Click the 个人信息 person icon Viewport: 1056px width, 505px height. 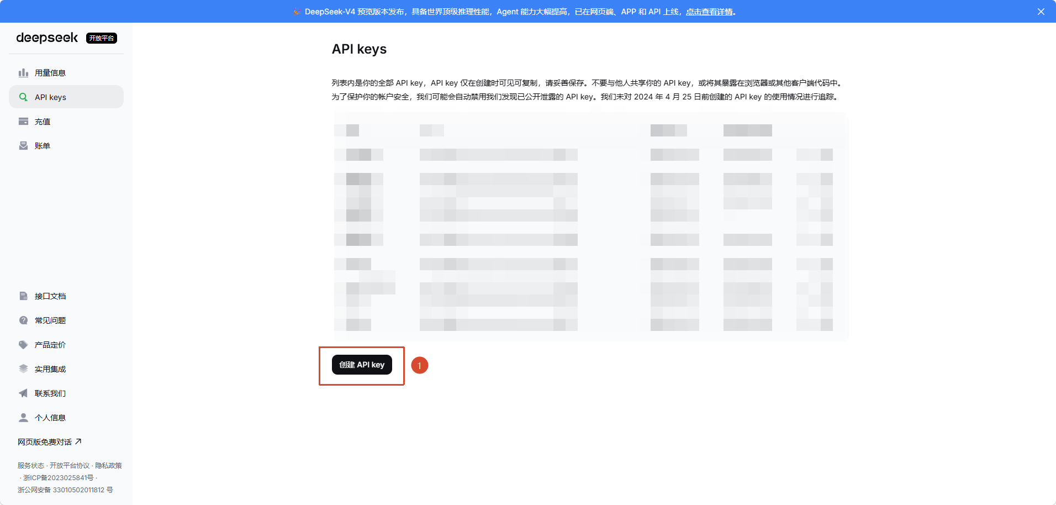23,418
